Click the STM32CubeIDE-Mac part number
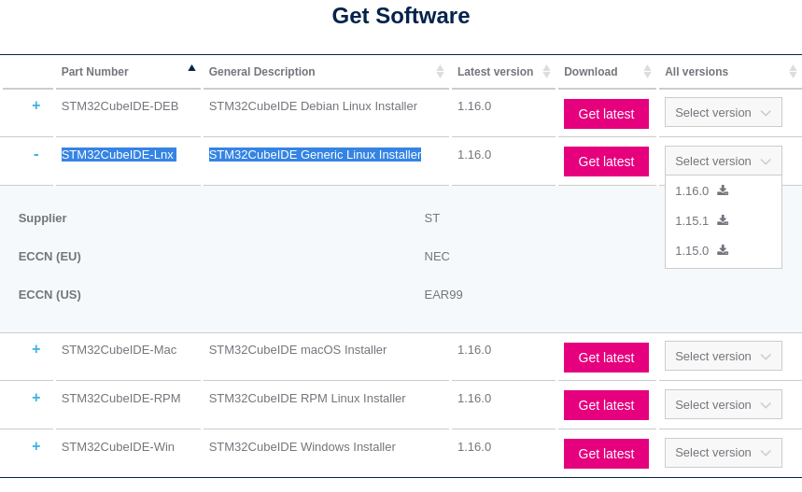Image resolution: width=802 pixels, height=492 pixels. [x=119, y=350]
